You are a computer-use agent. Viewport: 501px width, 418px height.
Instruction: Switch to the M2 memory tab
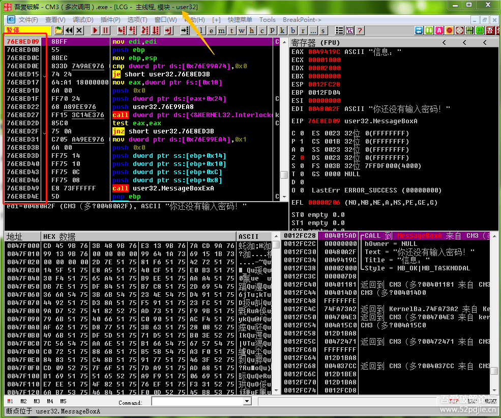click(x=23, y=401)
